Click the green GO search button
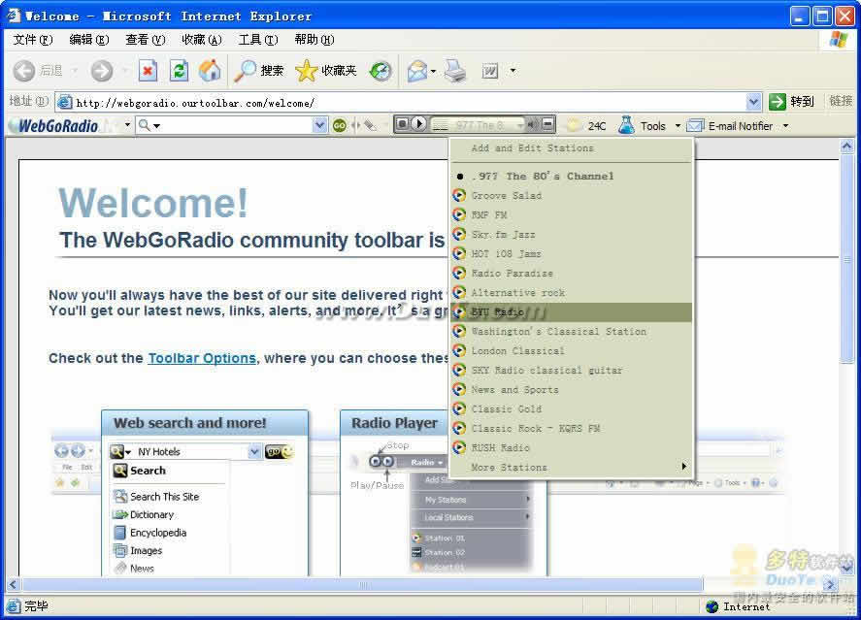Image resolution: width=861 pixels, height=620 pixels. coord(340,126)
